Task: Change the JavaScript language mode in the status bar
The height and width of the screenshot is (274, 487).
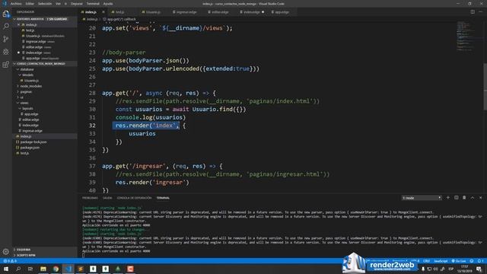Action: point(441,261)
